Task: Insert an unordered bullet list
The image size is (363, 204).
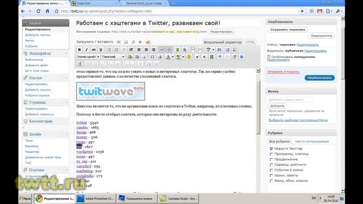Action: (x=109, y=49)
